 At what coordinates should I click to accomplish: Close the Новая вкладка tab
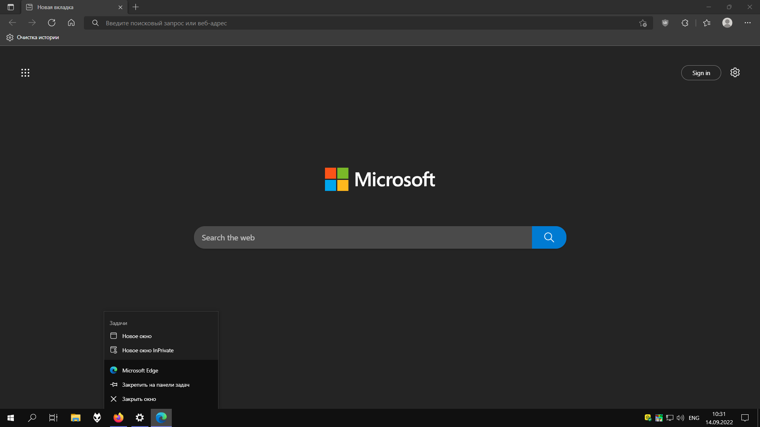(120, 7)
